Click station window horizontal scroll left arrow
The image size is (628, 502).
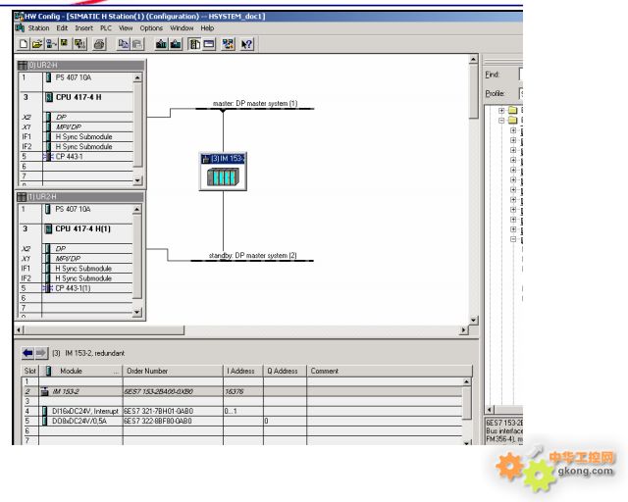pyautogui.click(x=20, y=329)
